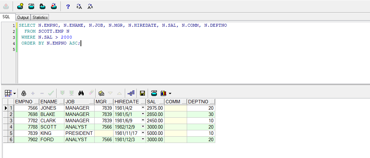The width and height of the screenshot is (370, 158).
Task: Click the WHERE N.SAL > 2000 line
Action: (x=47, y=37)
